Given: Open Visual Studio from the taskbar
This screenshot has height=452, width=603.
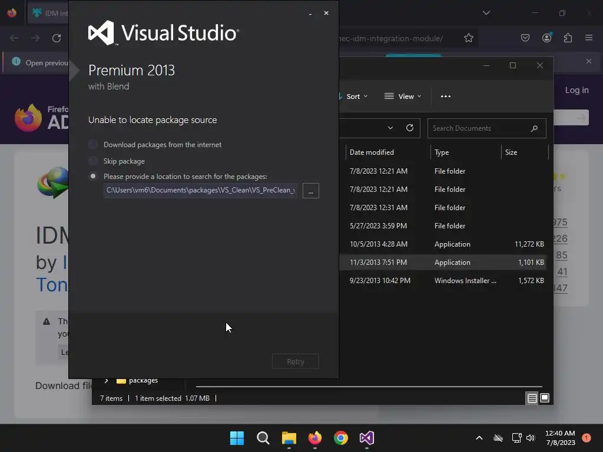Looking at the screenshot, I should coord(367,438).
